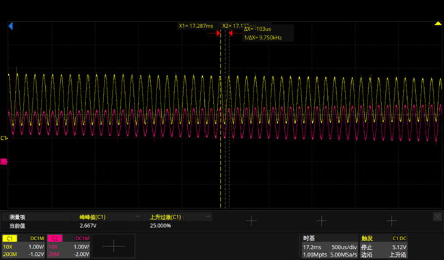Remove the 峰峰值(C1) measurement with minus icon

coord(138,216)
